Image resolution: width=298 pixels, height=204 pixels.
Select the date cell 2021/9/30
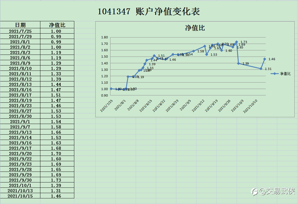point(20,180)
